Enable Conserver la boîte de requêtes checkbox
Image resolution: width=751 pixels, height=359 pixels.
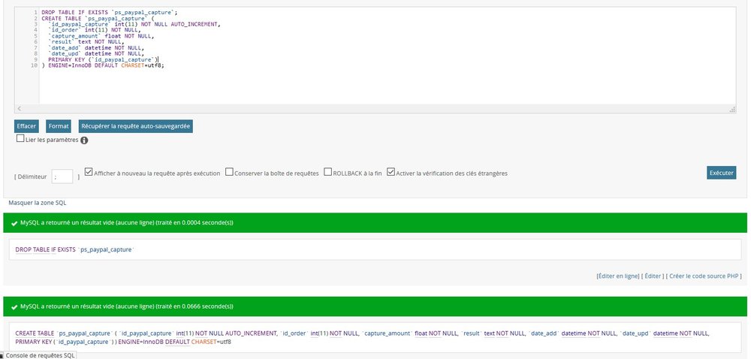[x=229, y=171]
